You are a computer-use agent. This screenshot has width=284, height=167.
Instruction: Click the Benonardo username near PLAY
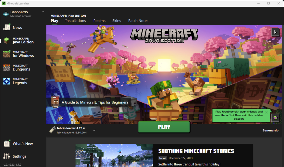point(270,130)
